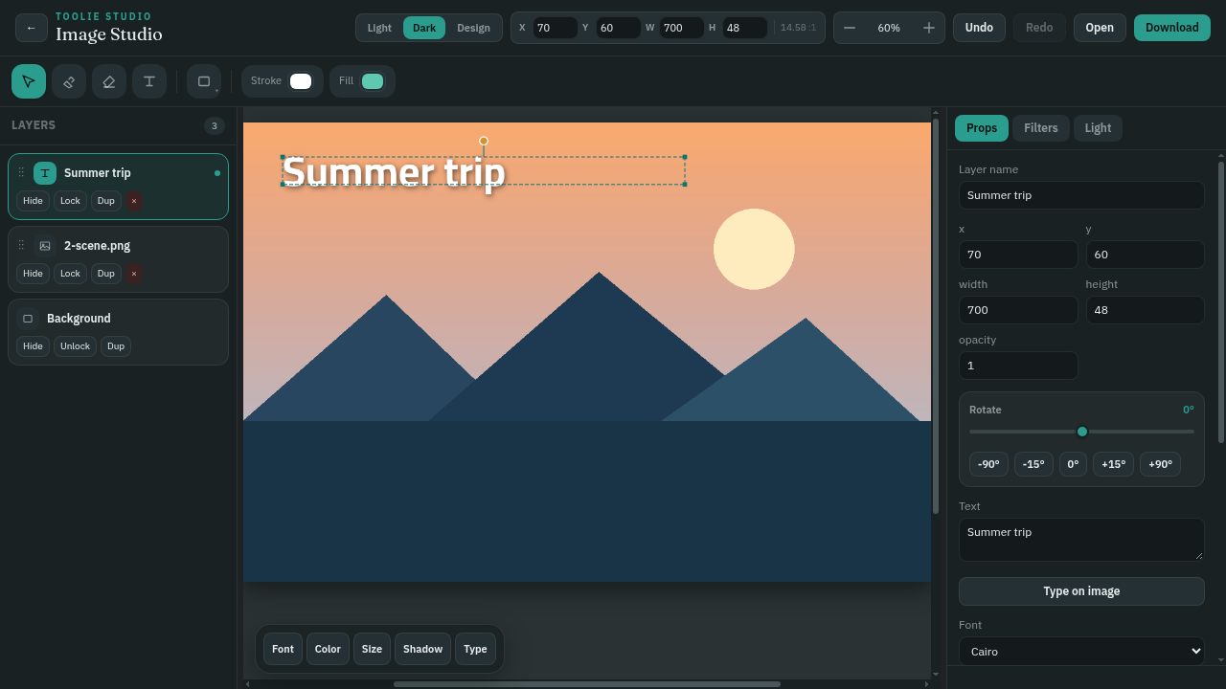The height and width of the screenshot is (689, 1226).
Task: Lock the 2-scene.png layer
Action: [70, 274]
